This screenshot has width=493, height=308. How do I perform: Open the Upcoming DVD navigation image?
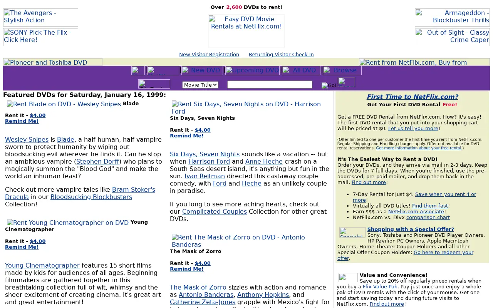click(252, 70)
